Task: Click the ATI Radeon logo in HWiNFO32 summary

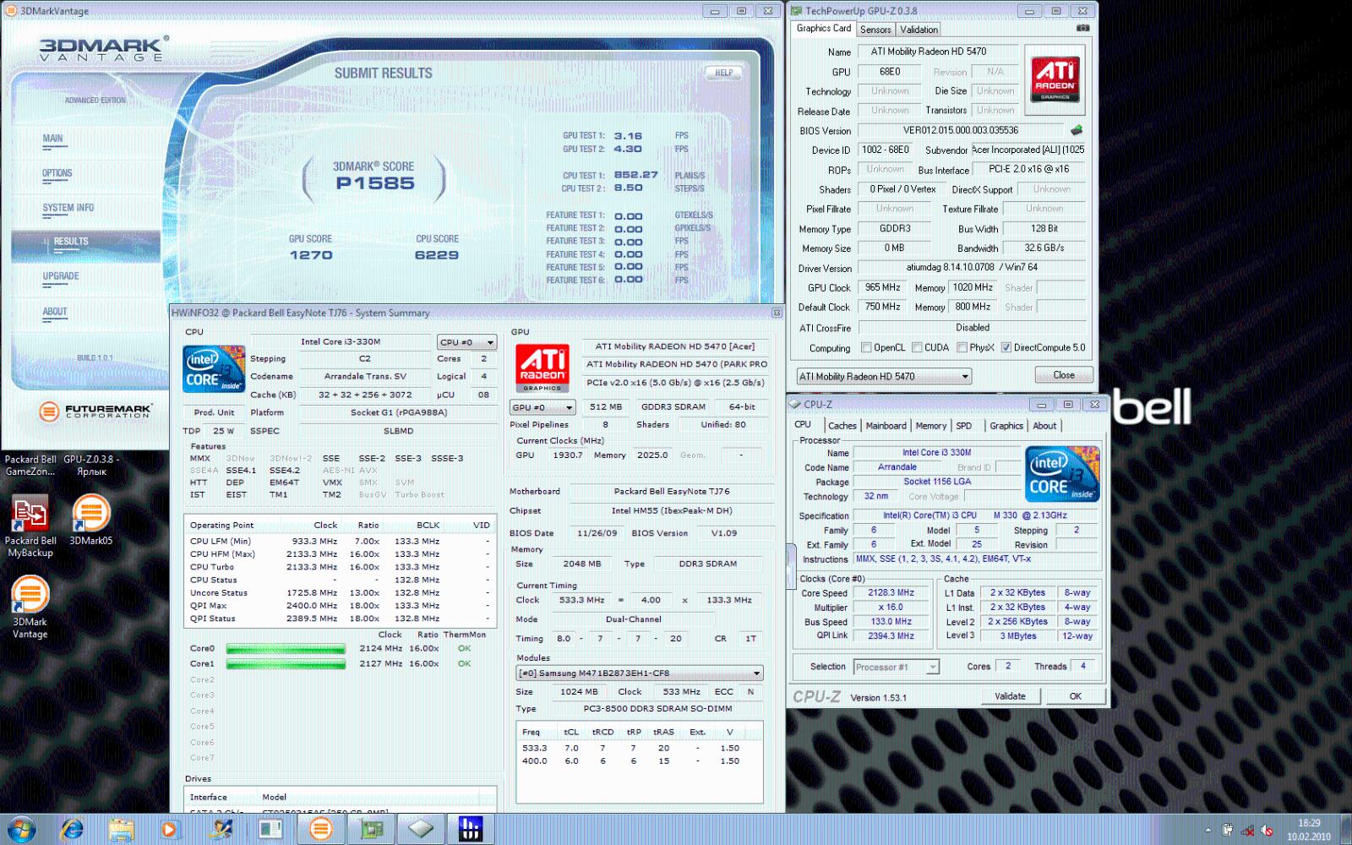Action: [542, 368]
